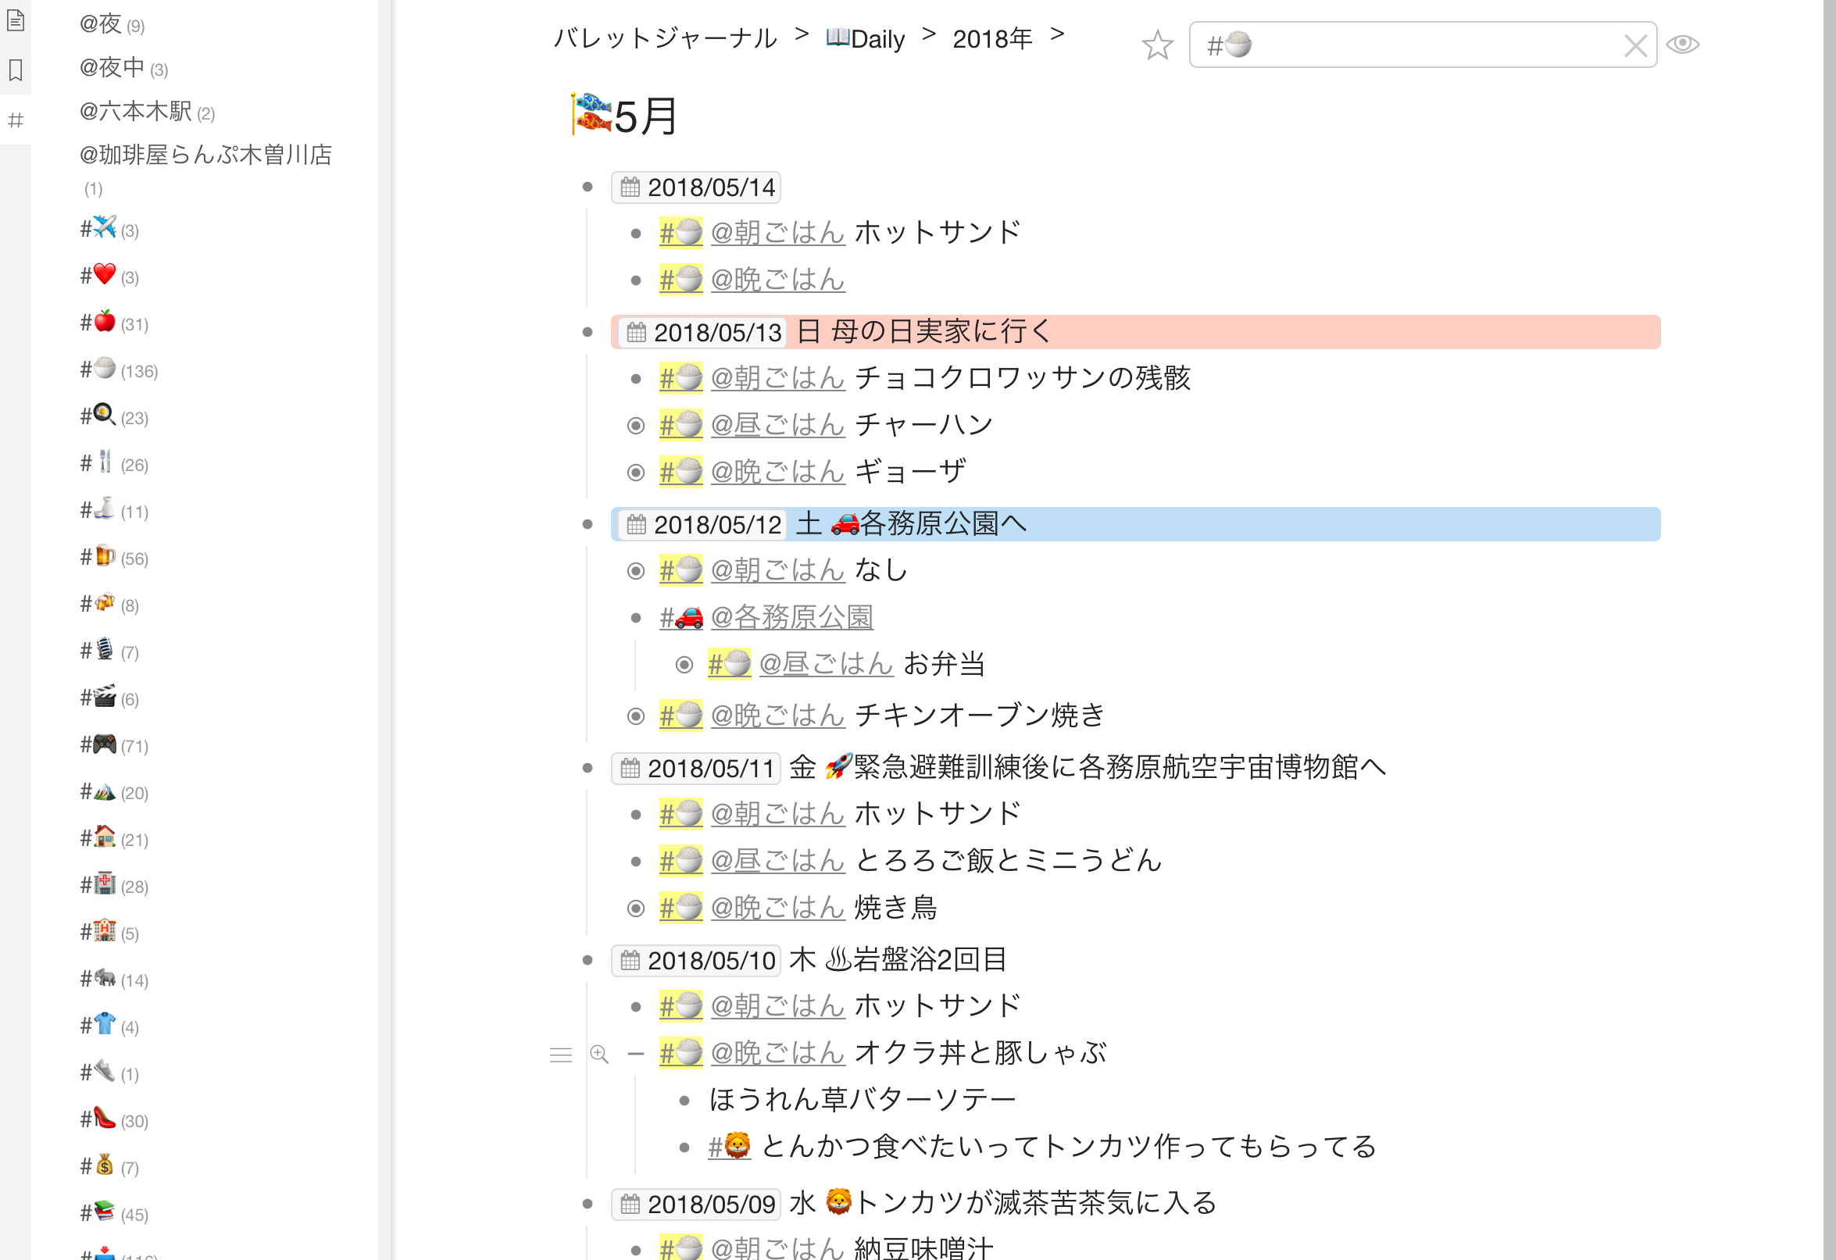The image size is (1836, 1260).
Task: Expand the collapsed チャーハン bullet
Action: (x=635, y=424)
